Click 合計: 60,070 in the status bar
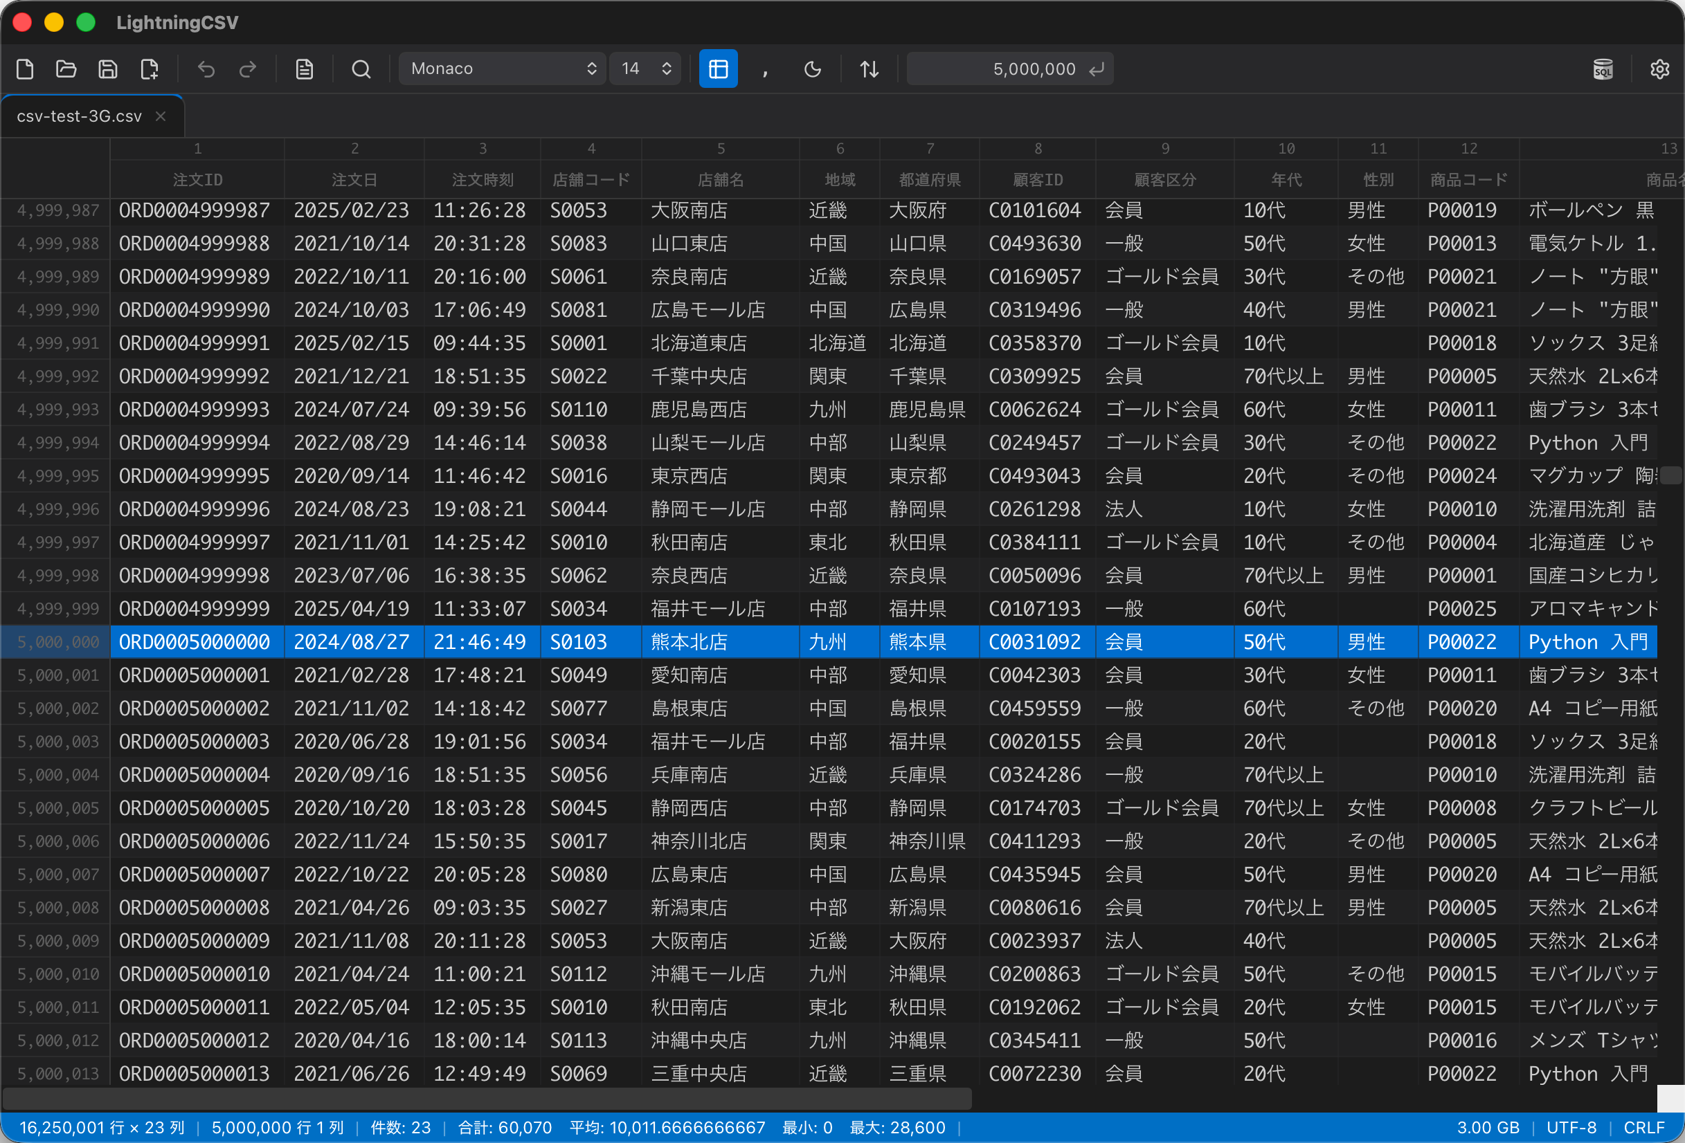 [x=505, y=1128]
